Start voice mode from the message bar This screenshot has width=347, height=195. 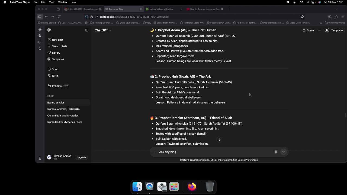284,152
